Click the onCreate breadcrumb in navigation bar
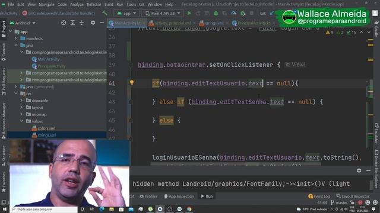Image resolution: width=380 pixels, height=213 pixels. click(59, 13)
